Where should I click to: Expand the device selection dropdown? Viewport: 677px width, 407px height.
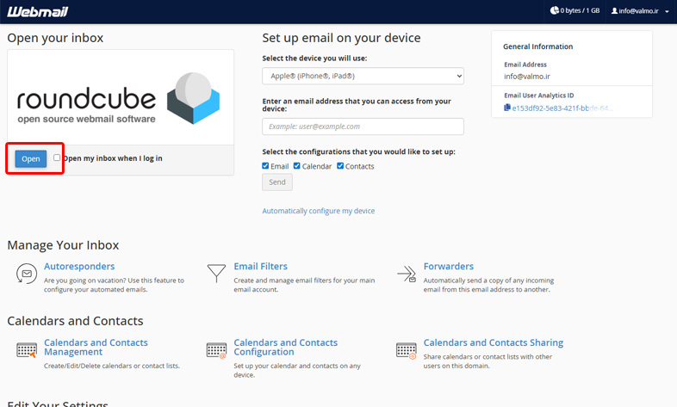click(x=363, y=76)
